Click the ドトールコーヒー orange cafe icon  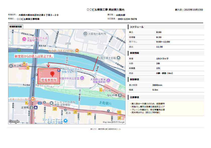(x=33, y=99)
